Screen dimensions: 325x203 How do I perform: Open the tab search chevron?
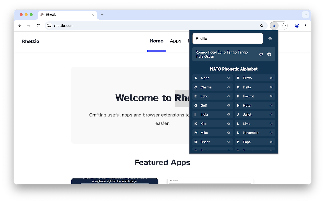point(306,15)
